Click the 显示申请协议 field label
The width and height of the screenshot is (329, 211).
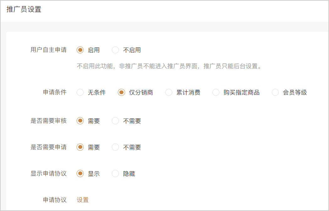(48, 174)
